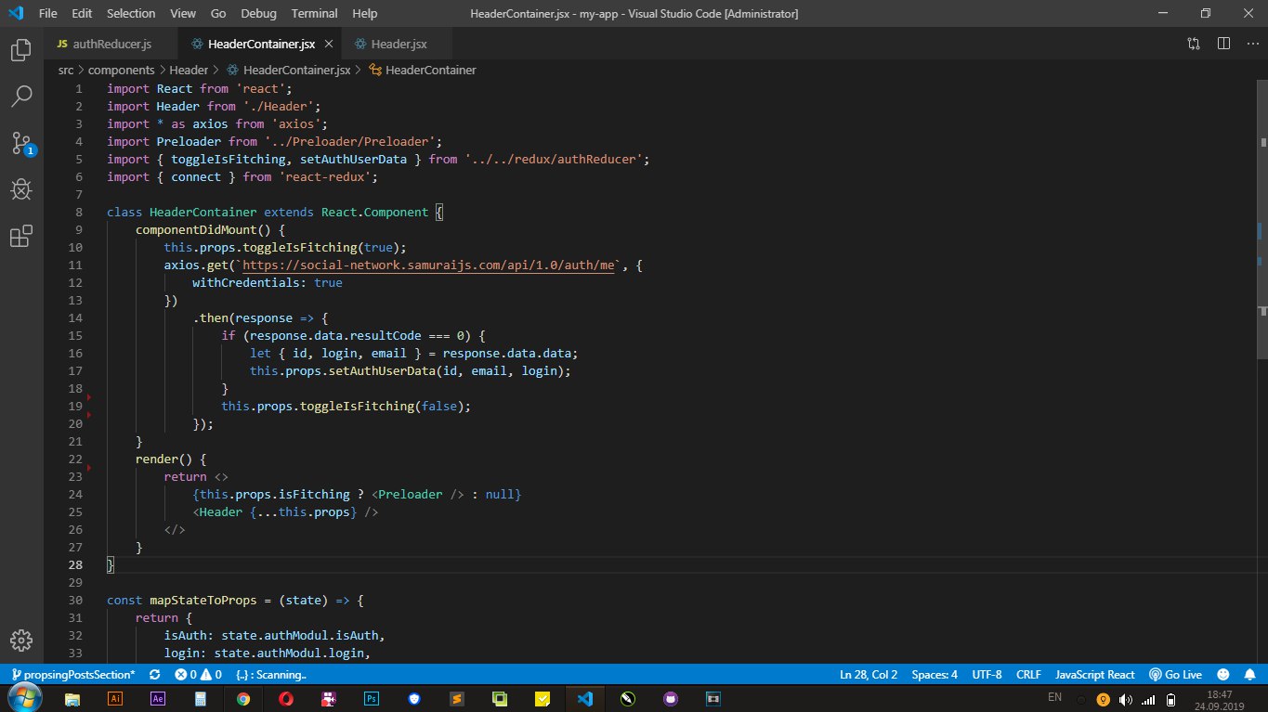Open the Search view in activity bar
The image size is (1268, 712).
20,96
